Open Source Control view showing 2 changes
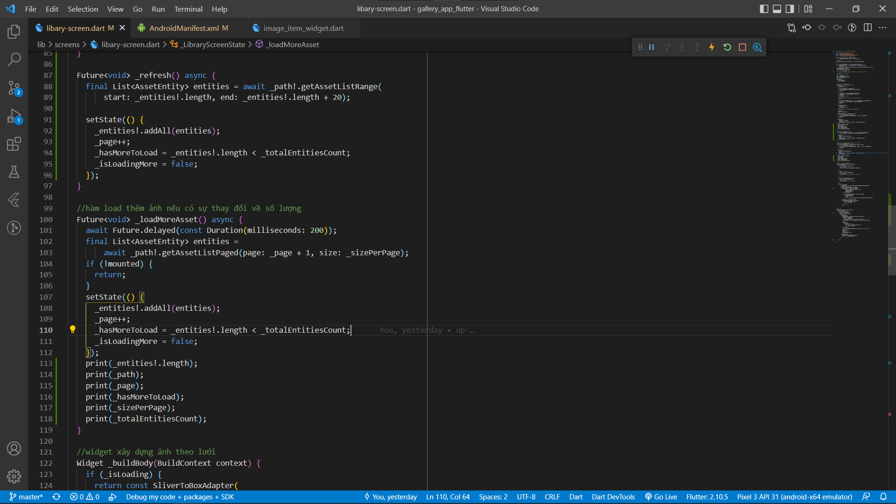Image resolution: width=896 pixels, height=504 pixels. click(x=14, y=88)
